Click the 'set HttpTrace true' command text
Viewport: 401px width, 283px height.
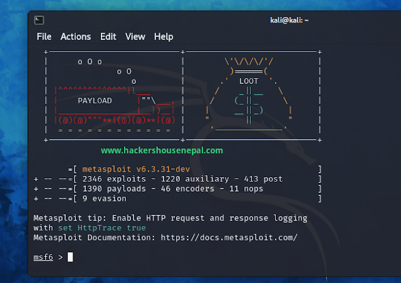tap(102, 228)
